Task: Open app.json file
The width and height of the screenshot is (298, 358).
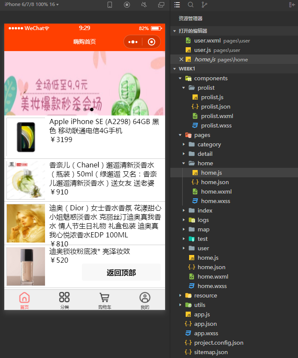Action: pyautogui.click(x=234, y=324)
